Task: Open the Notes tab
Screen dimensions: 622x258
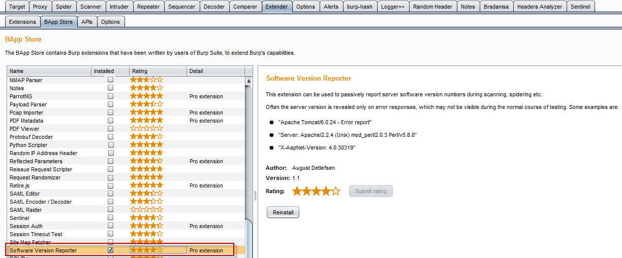Action: (468, 7)
